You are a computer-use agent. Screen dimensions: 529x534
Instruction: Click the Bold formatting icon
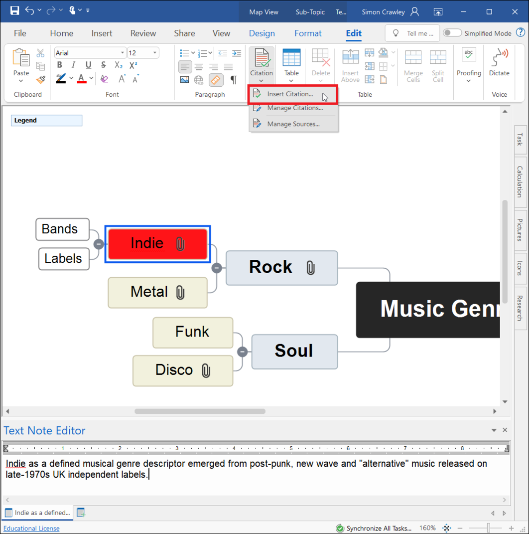pos(60,65)
